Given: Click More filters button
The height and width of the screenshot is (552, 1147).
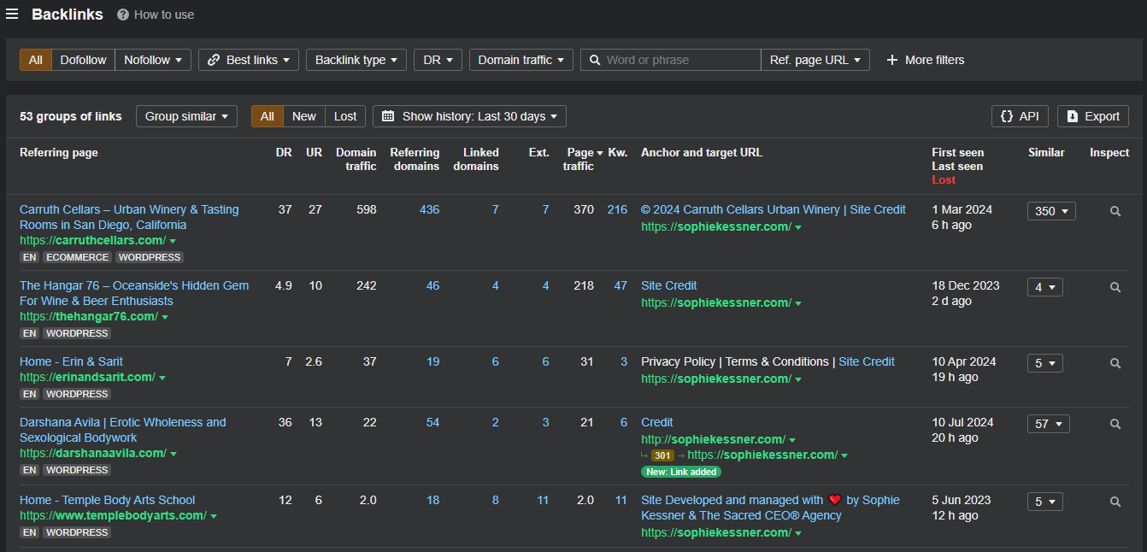Looking at the screenshot, I should (x=926, y=60).
